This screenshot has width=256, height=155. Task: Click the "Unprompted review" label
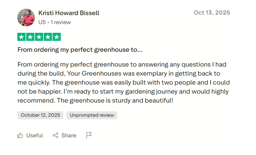(x=92, y=115)
